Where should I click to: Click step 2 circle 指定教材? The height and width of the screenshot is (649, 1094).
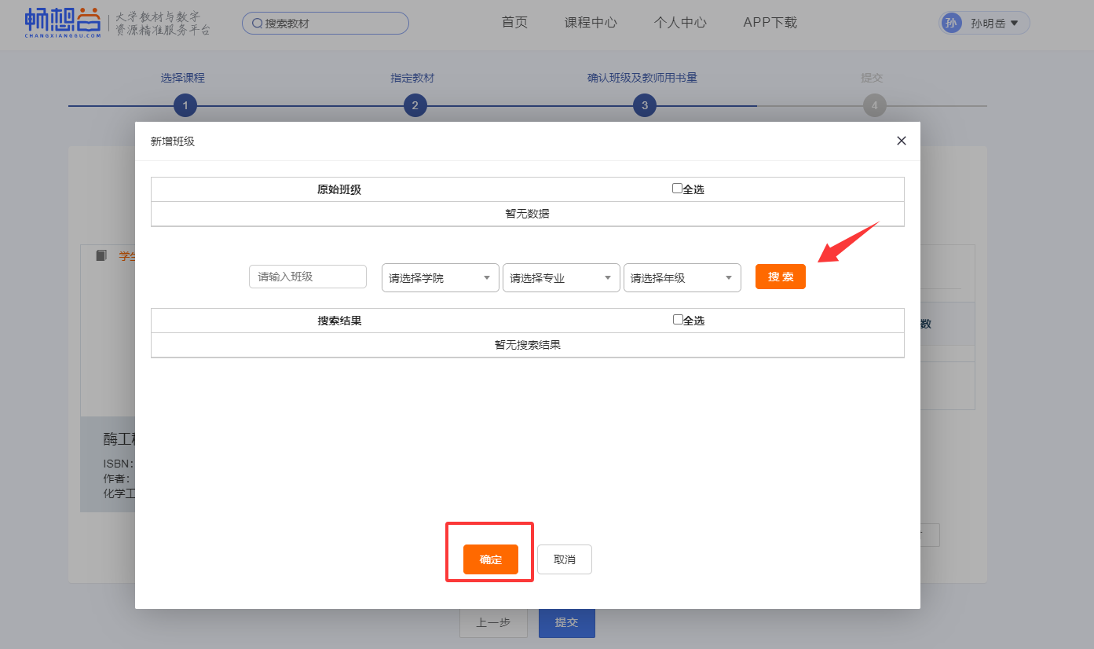pos(415,106)
